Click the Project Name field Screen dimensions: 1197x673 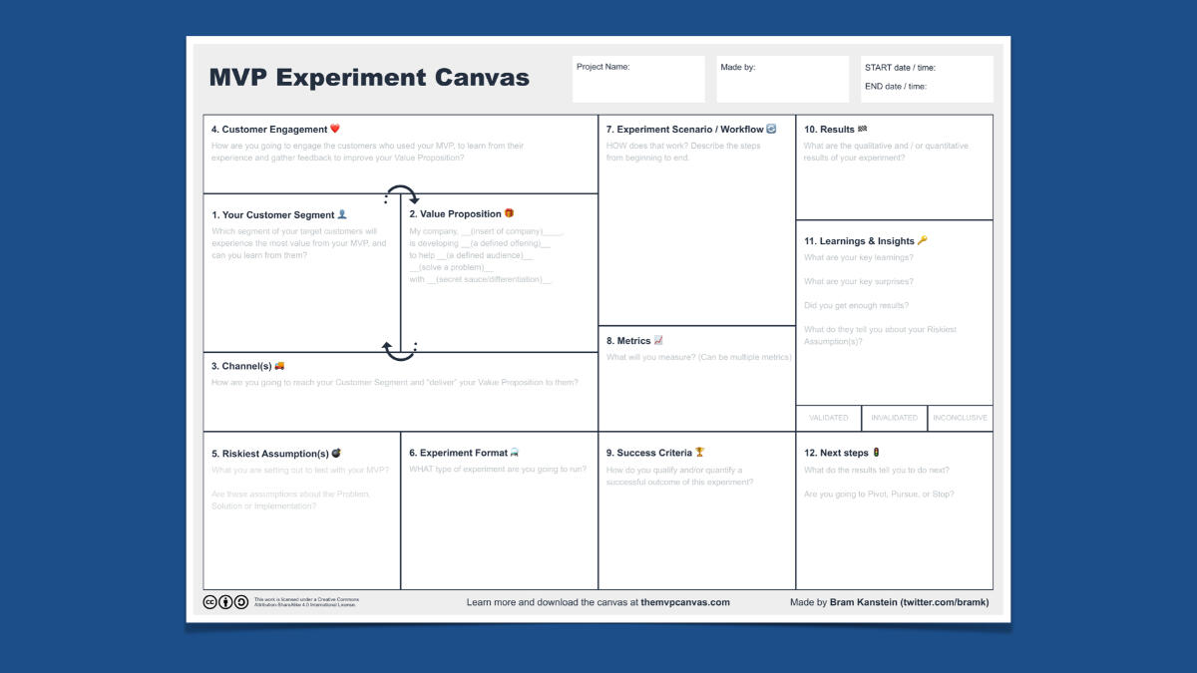click(638, 79)
